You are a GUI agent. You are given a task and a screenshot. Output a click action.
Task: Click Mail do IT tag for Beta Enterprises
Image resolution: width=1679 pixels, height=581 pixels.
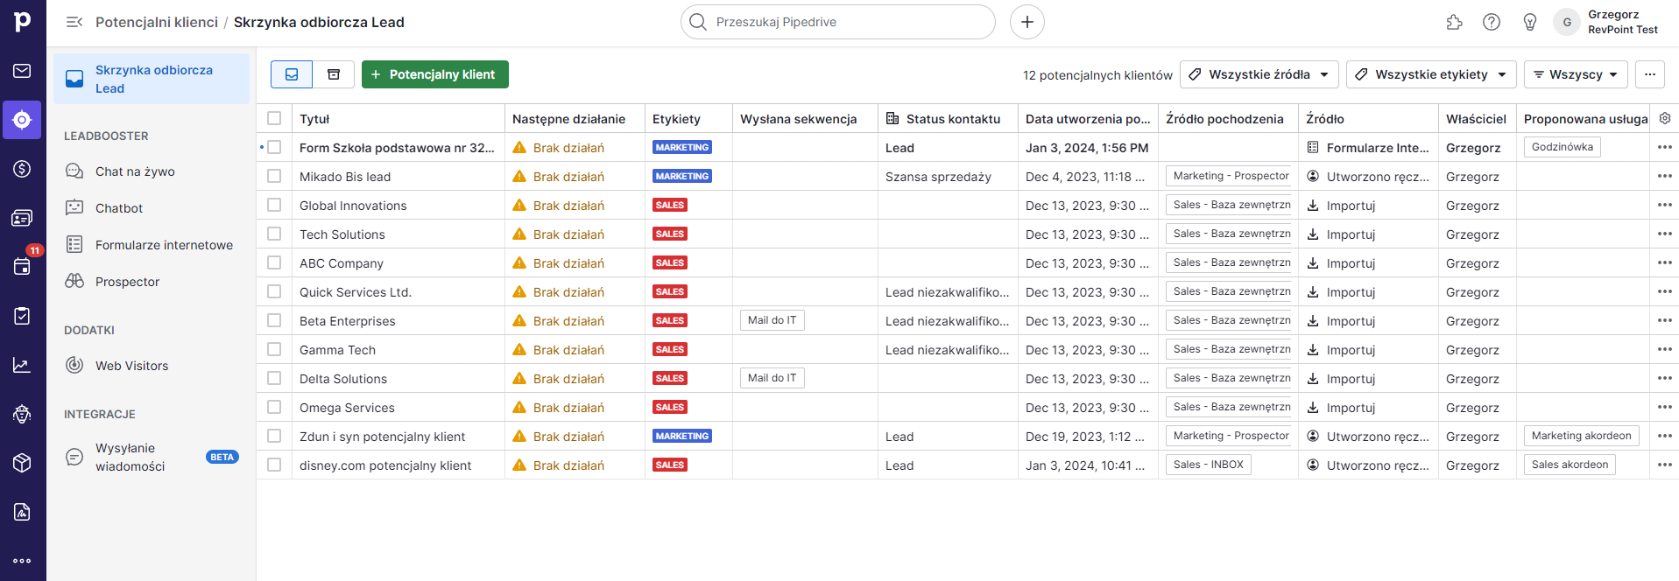772,320
